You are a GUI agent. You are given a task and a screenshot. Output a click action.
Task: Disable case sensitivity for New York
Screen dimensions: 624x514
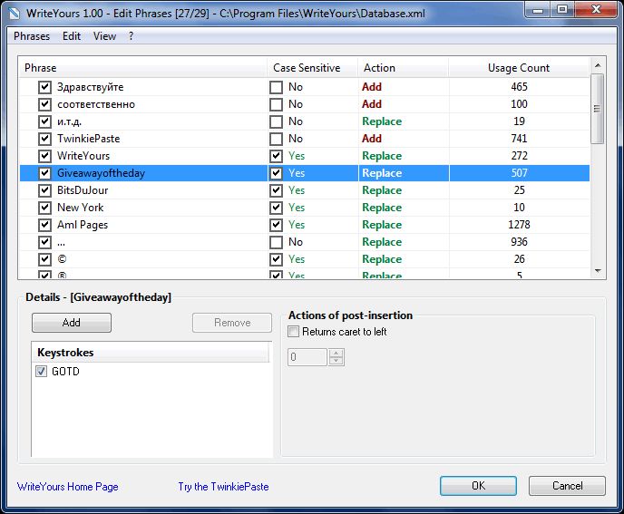coord(276,208)
